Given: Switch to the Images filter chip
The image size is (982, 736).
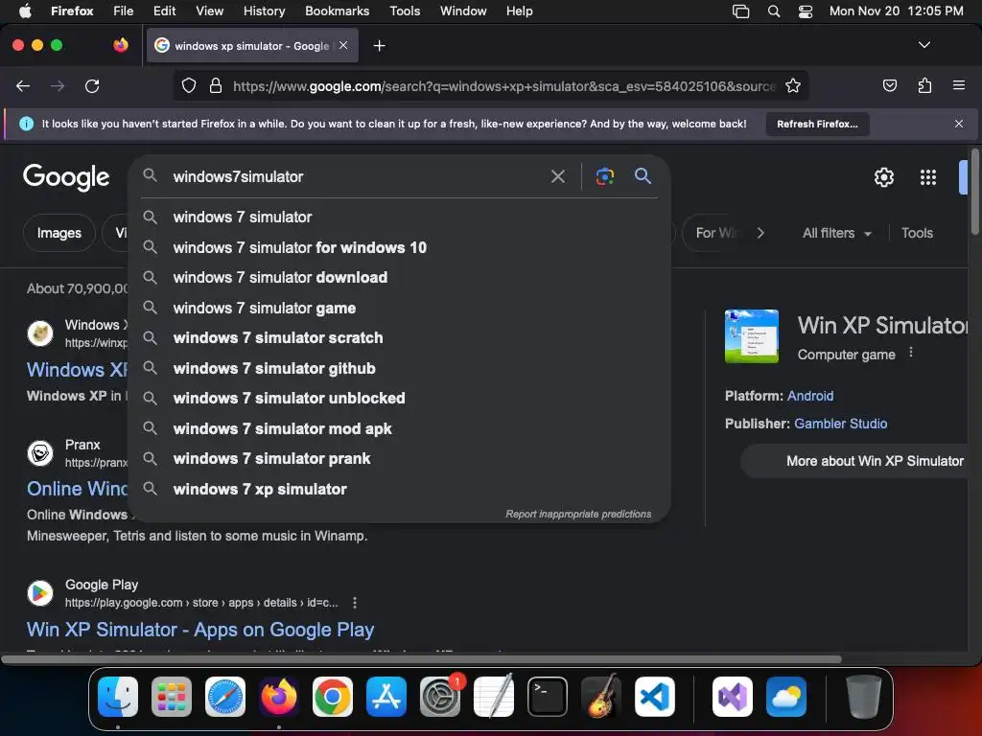Looking at the screenshot, I should [x=58, y=233].
